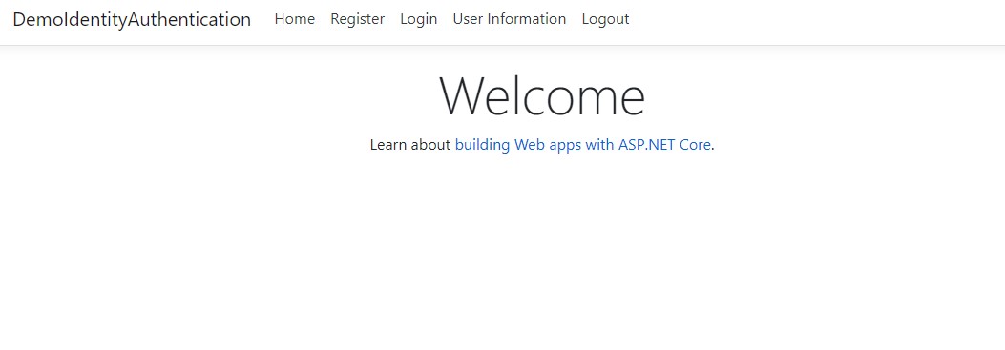Follow the building Web apps with ASP.NET Core link
Image resolution: width=1005 pixels, height=350 pixels.
tap(582, 145)
